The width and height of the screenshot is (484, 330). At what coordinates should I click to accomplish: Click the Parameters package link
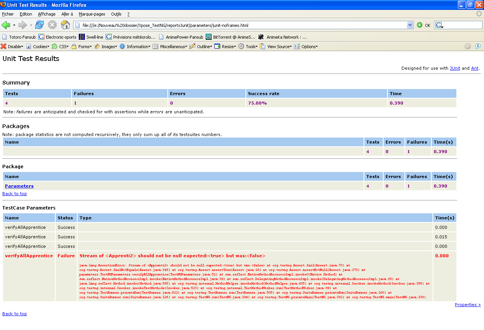click(19, 186)
